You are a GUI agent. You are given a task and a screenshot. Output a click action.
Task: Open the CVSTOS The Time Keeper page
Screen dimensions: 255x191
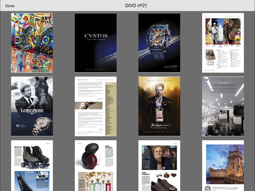click(x=96, y=43)
